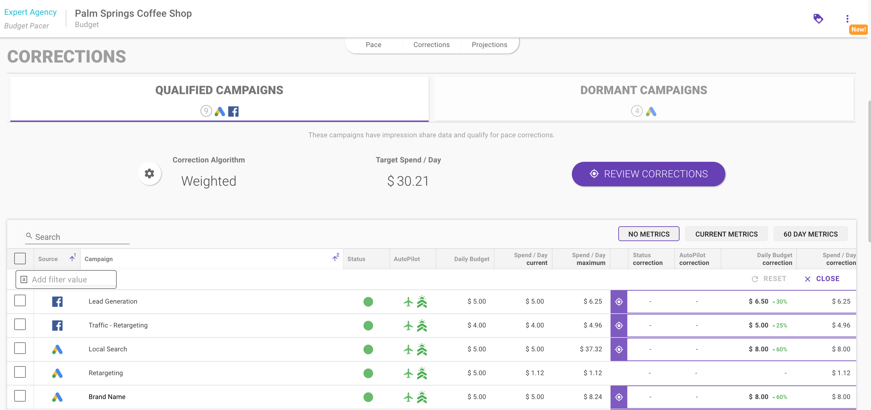Click the Daily Budget correction column header
Image resolution: width=871 pixels, height=410 pixels.
coord(759,259)
